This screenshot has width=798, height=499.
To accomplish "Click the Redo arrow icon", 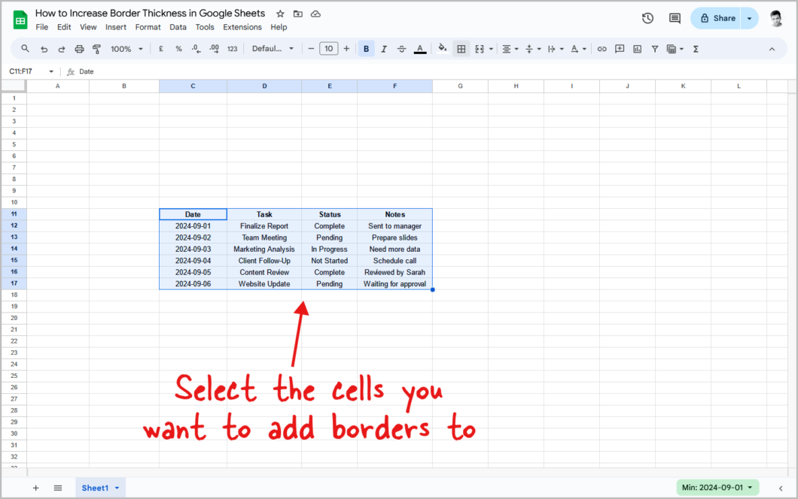I will tap(62, 49).
